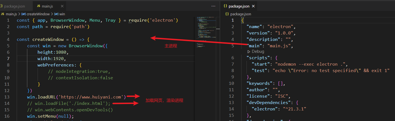Close the right-hand package.json tab
Viewport: 395px width, 121px height.
pos(253,6)
